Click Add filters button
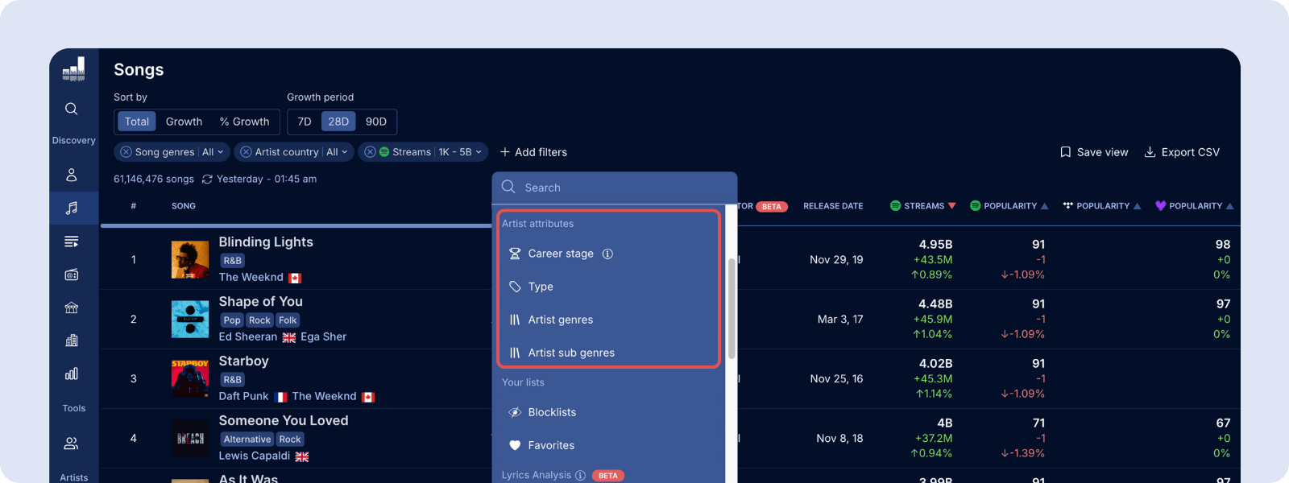 (x=533, y=152)
